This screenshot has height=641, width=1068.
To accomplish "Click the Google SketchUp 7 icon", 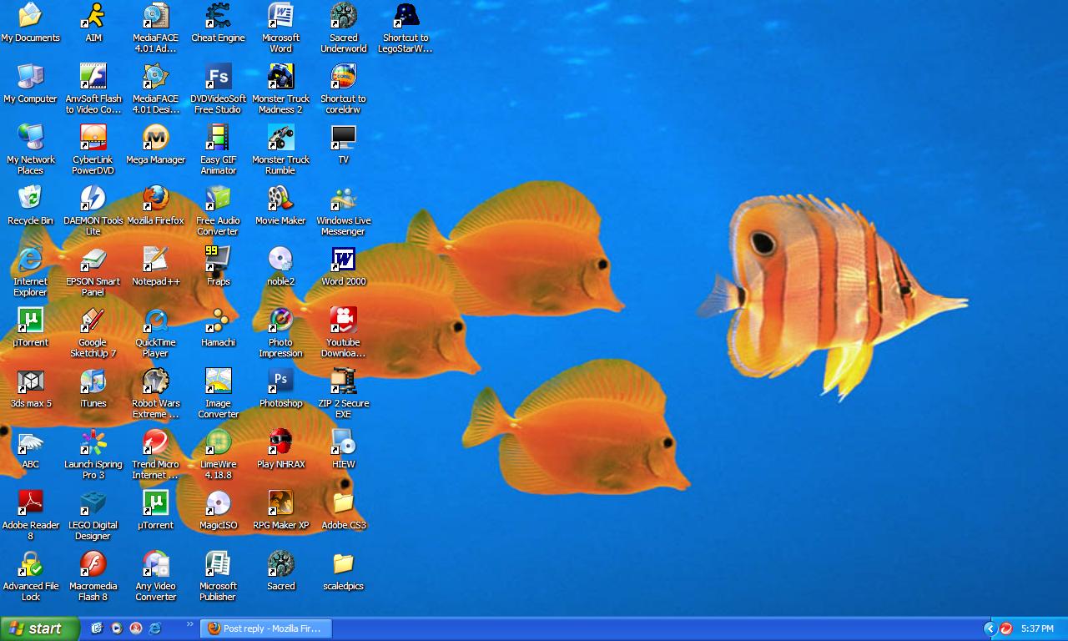I will (x=93, y=321).
